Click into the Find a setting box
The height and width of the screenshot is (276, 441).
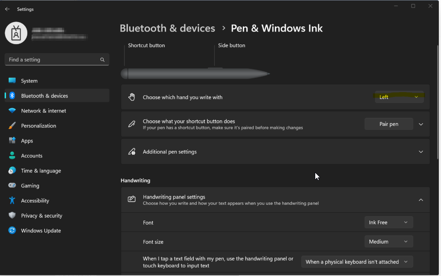pyautogui.click(x=57, y=59)
